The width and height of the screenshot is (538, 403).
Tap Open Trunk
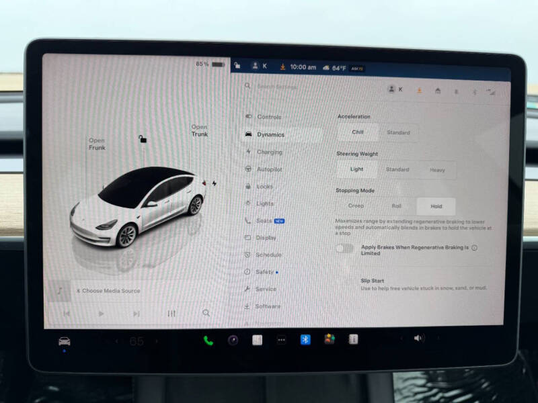200,130
